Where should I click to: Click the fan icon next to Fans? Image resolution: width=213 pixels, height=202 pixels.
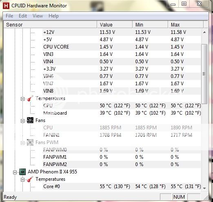coord(30,120)
